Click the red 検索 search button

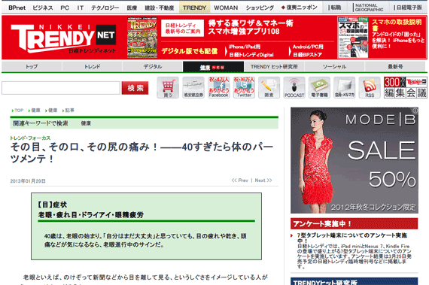click(135, 88)
